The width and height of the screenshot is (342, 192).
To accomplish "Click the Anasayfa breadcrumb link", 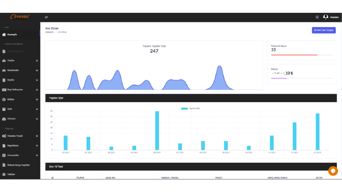I will pyautogui.click(x=49, y=32).
